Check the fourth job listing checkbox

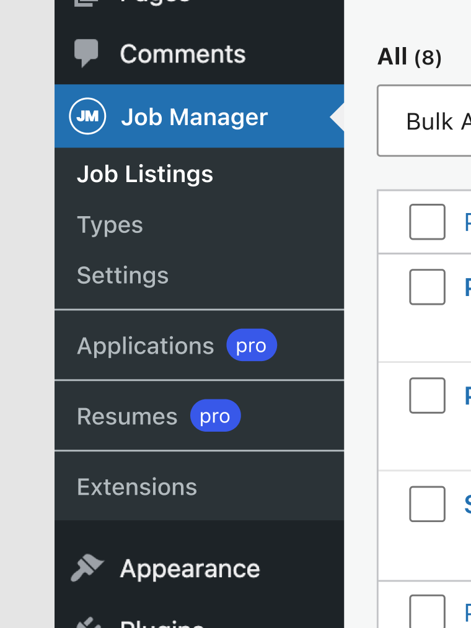click(427, 504)
